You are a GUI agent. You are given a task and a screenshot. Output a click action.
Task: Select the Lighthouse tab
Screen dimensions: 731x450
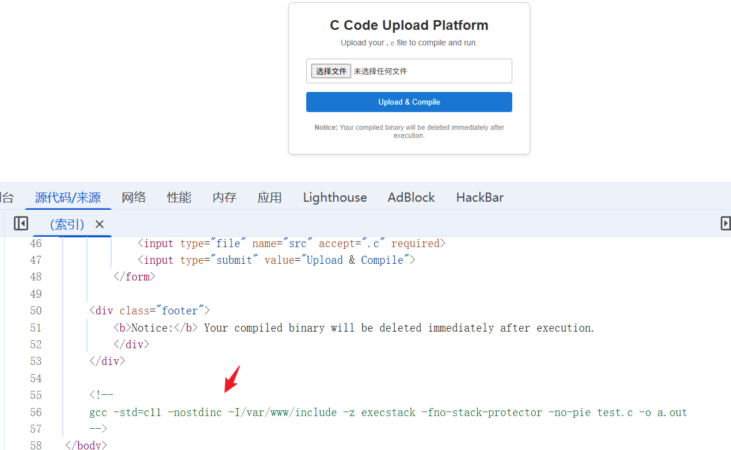coord(334,198)
